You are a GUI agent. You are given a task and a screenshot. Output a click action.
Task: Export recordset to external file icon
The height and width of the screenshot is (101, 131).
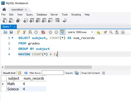[x=77, y=73]
